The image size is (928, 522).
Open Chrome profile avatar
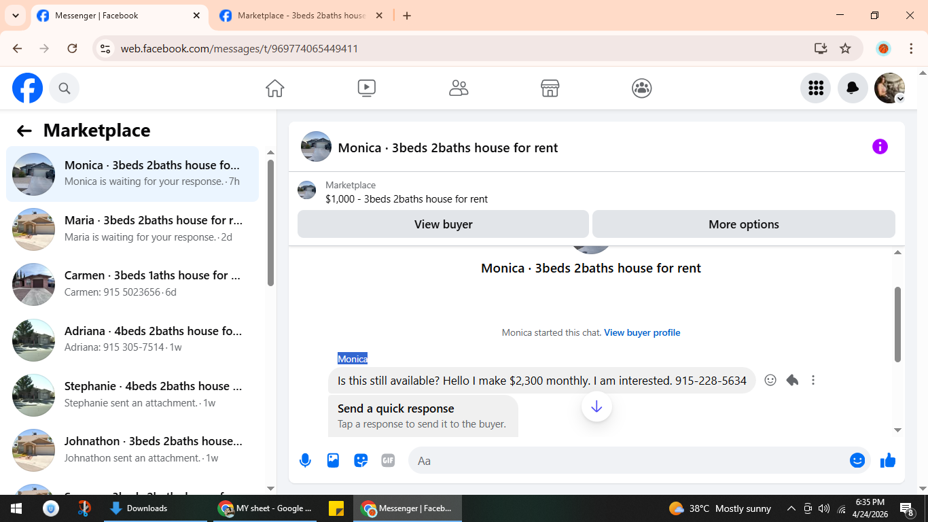[883, 48]
